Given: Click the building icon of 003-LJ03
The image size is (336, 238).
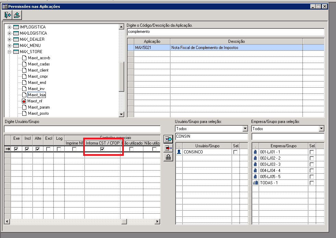Looking at the screenshot, I should click(255, 164).
